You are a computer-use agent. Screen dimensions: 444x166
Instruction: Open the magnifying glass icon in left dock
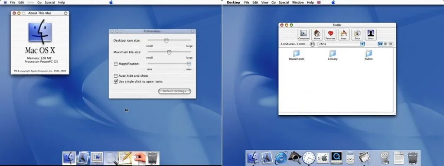pyautogui.click(x=111, y=158)
